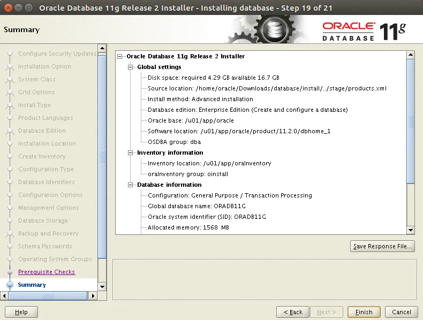423x320 pixels.
Task: Open Help for the installer
Action: (21, 312)
